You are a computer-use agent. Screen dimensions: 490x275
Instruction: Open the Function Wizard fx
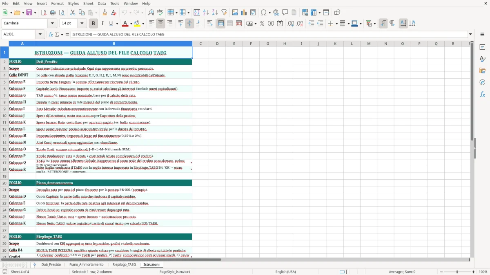[x=51, y=34]
